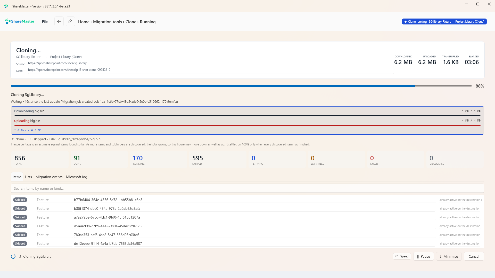
Task: Click the spinner icon beside Cloning SgLibrary
Action: [13, 256]
